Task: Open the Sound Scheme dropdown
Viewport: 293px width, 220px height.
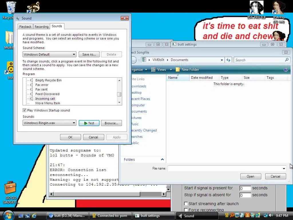Action: point(49,54)
